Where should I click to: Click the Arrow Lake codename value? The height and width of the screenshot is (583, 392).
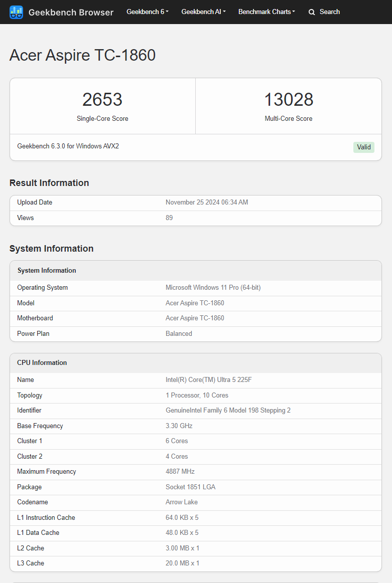(x=182, y=502)
